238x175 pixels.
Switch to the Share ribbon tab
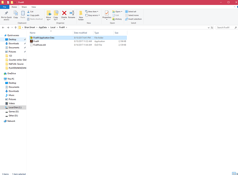tap(24, 7)
